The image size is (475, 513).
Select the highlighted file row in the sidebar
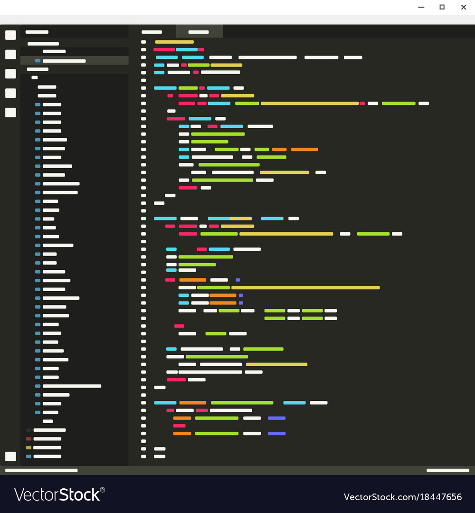click(74, 60)
